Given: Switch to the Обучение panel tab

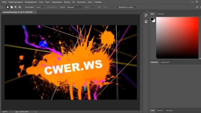Looking at the screenshot, I should pyautogui.click(x=154, y=62).
